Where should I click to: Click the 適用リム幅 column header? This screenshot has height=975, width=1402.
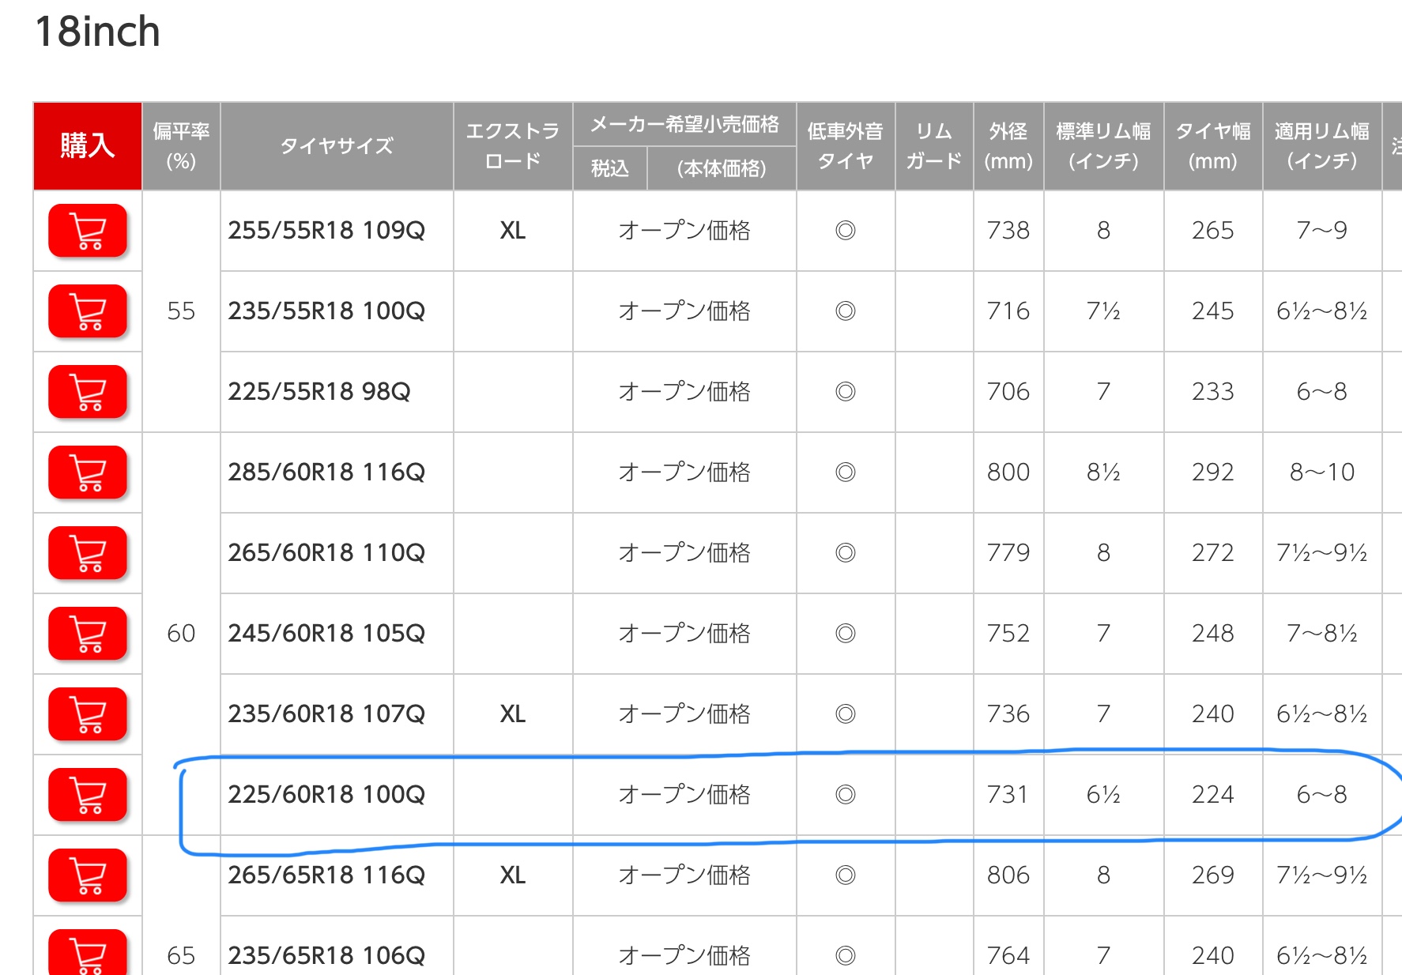point(1322,146)
